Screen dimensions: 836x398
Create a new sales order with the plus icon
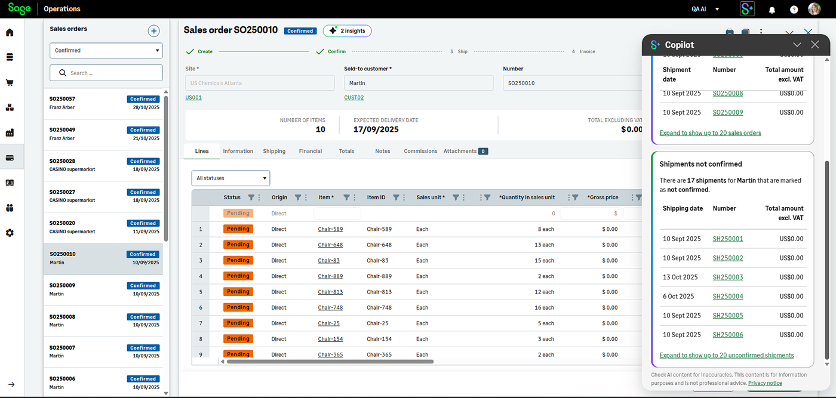(153, 30)
